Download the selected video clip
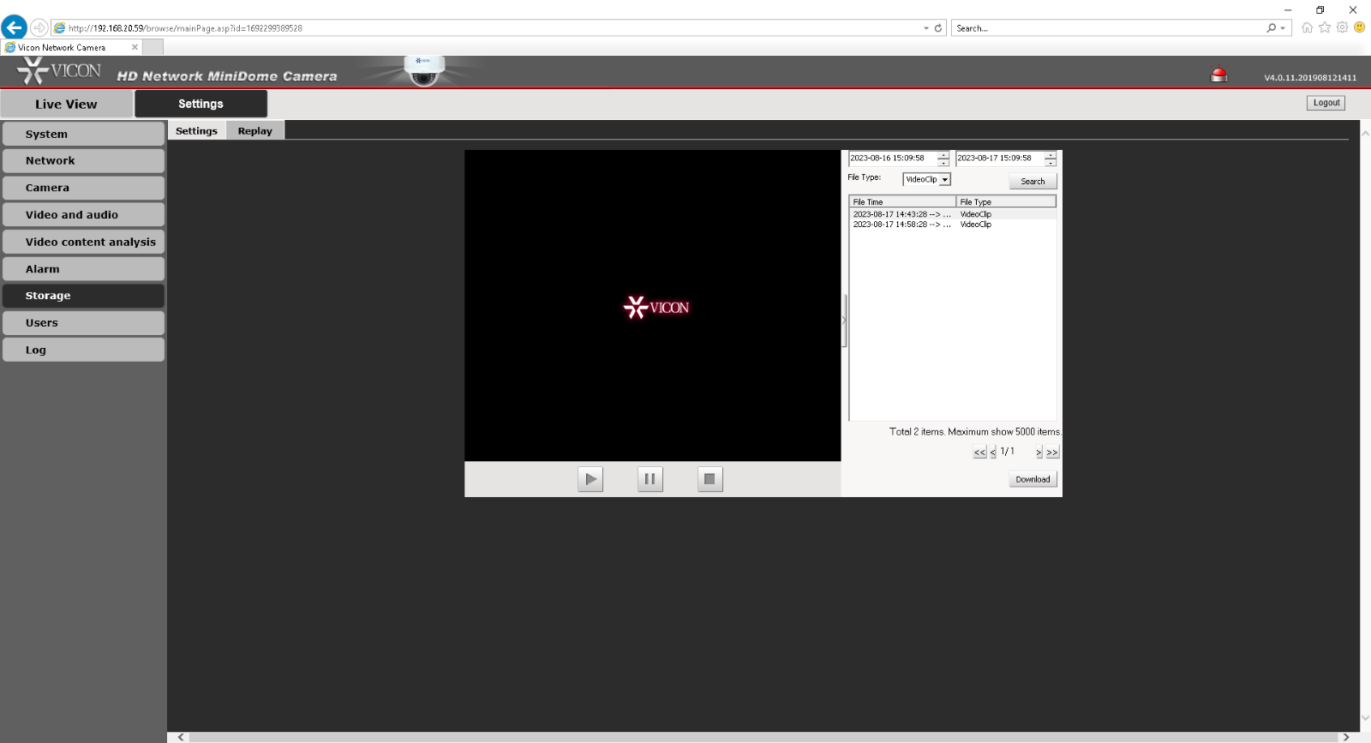Screen dimensions: 1371x743 [x=1033, y=480]
